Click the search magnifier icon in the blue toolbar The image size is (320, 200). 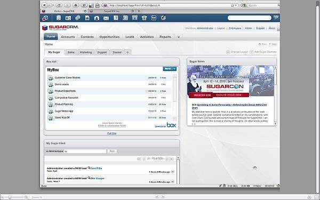pos(276,18)
